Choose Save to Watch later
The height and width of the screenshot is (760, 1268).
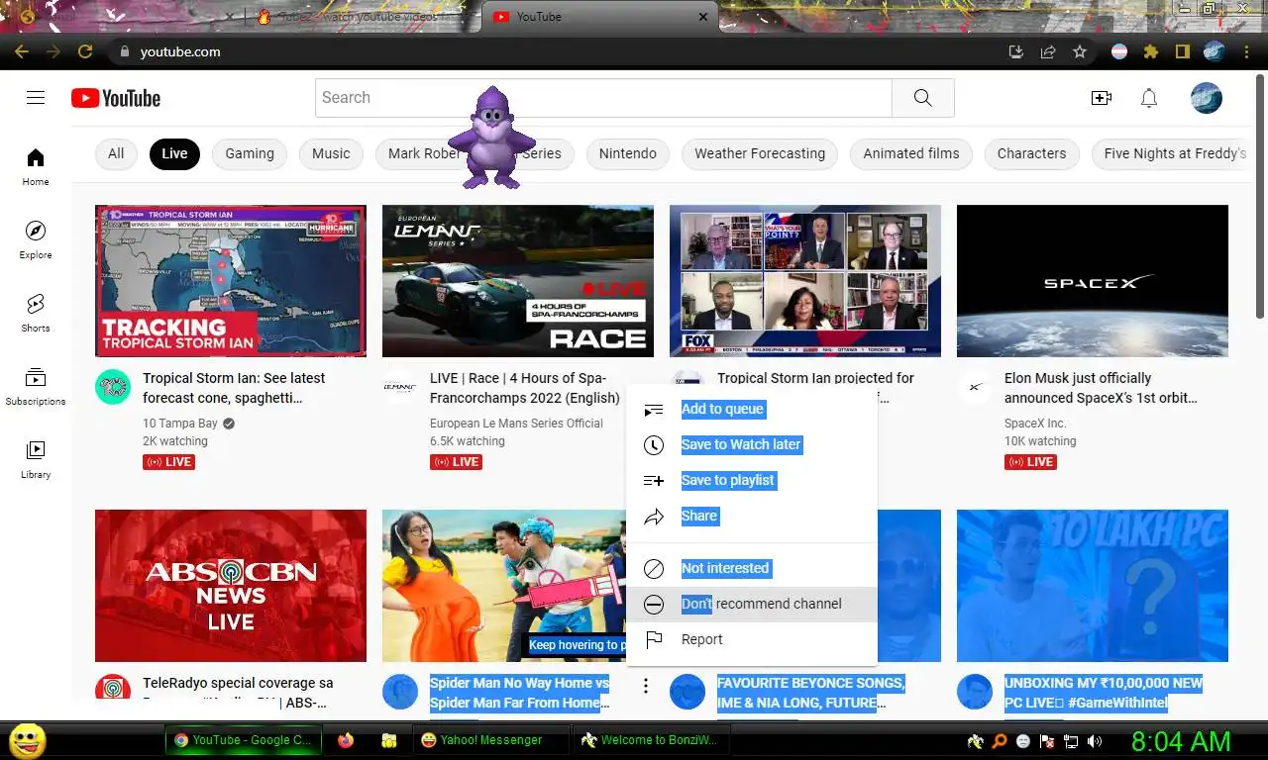[x=752, y=444]
